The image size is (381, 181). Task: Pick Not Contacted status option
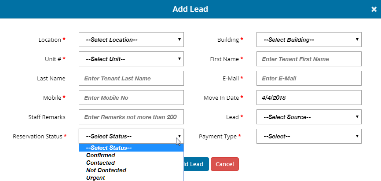(x=131, y=170)
